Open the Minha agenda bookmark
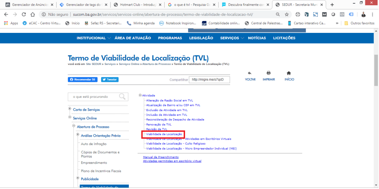 tap(140, 23)
